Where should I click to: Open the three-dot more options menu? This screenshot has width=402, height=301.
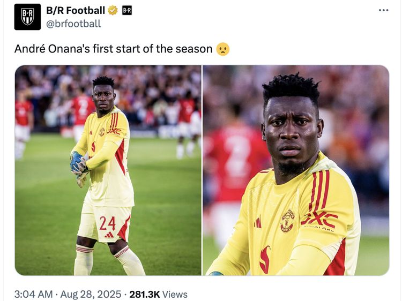pyautogui.click(x=384, y=10)
